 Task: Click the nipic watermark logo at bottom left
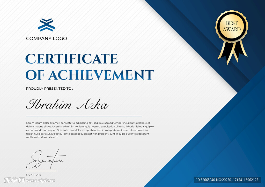[14, 180]
